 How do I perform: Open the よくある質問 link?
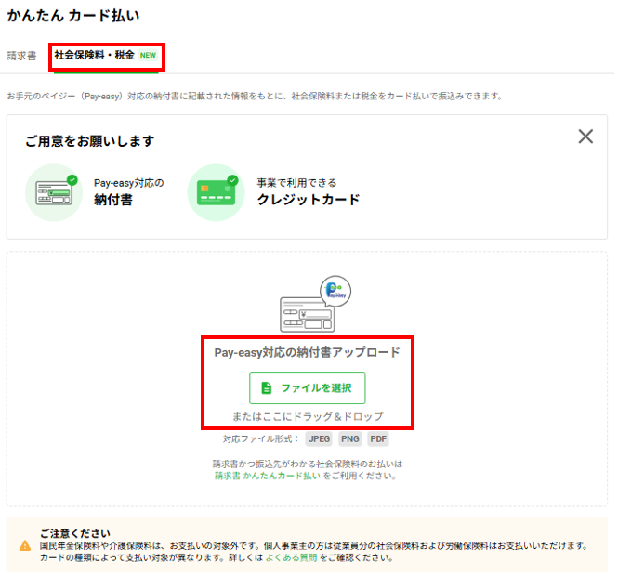coord(291,557)
